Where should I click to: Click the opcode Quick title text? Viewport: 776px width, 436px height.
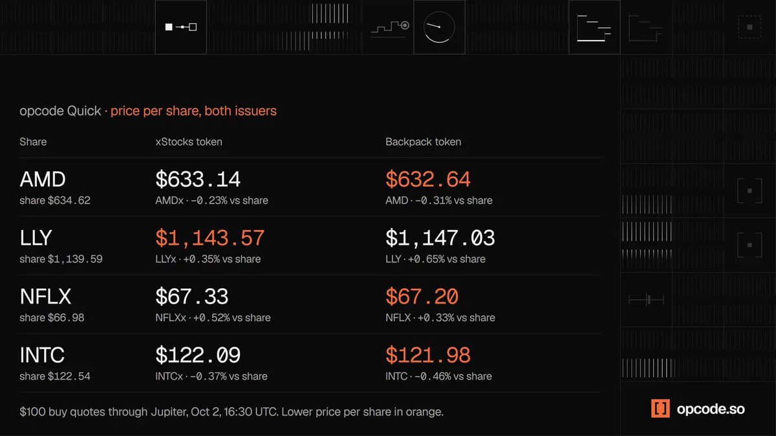[60, 111]
